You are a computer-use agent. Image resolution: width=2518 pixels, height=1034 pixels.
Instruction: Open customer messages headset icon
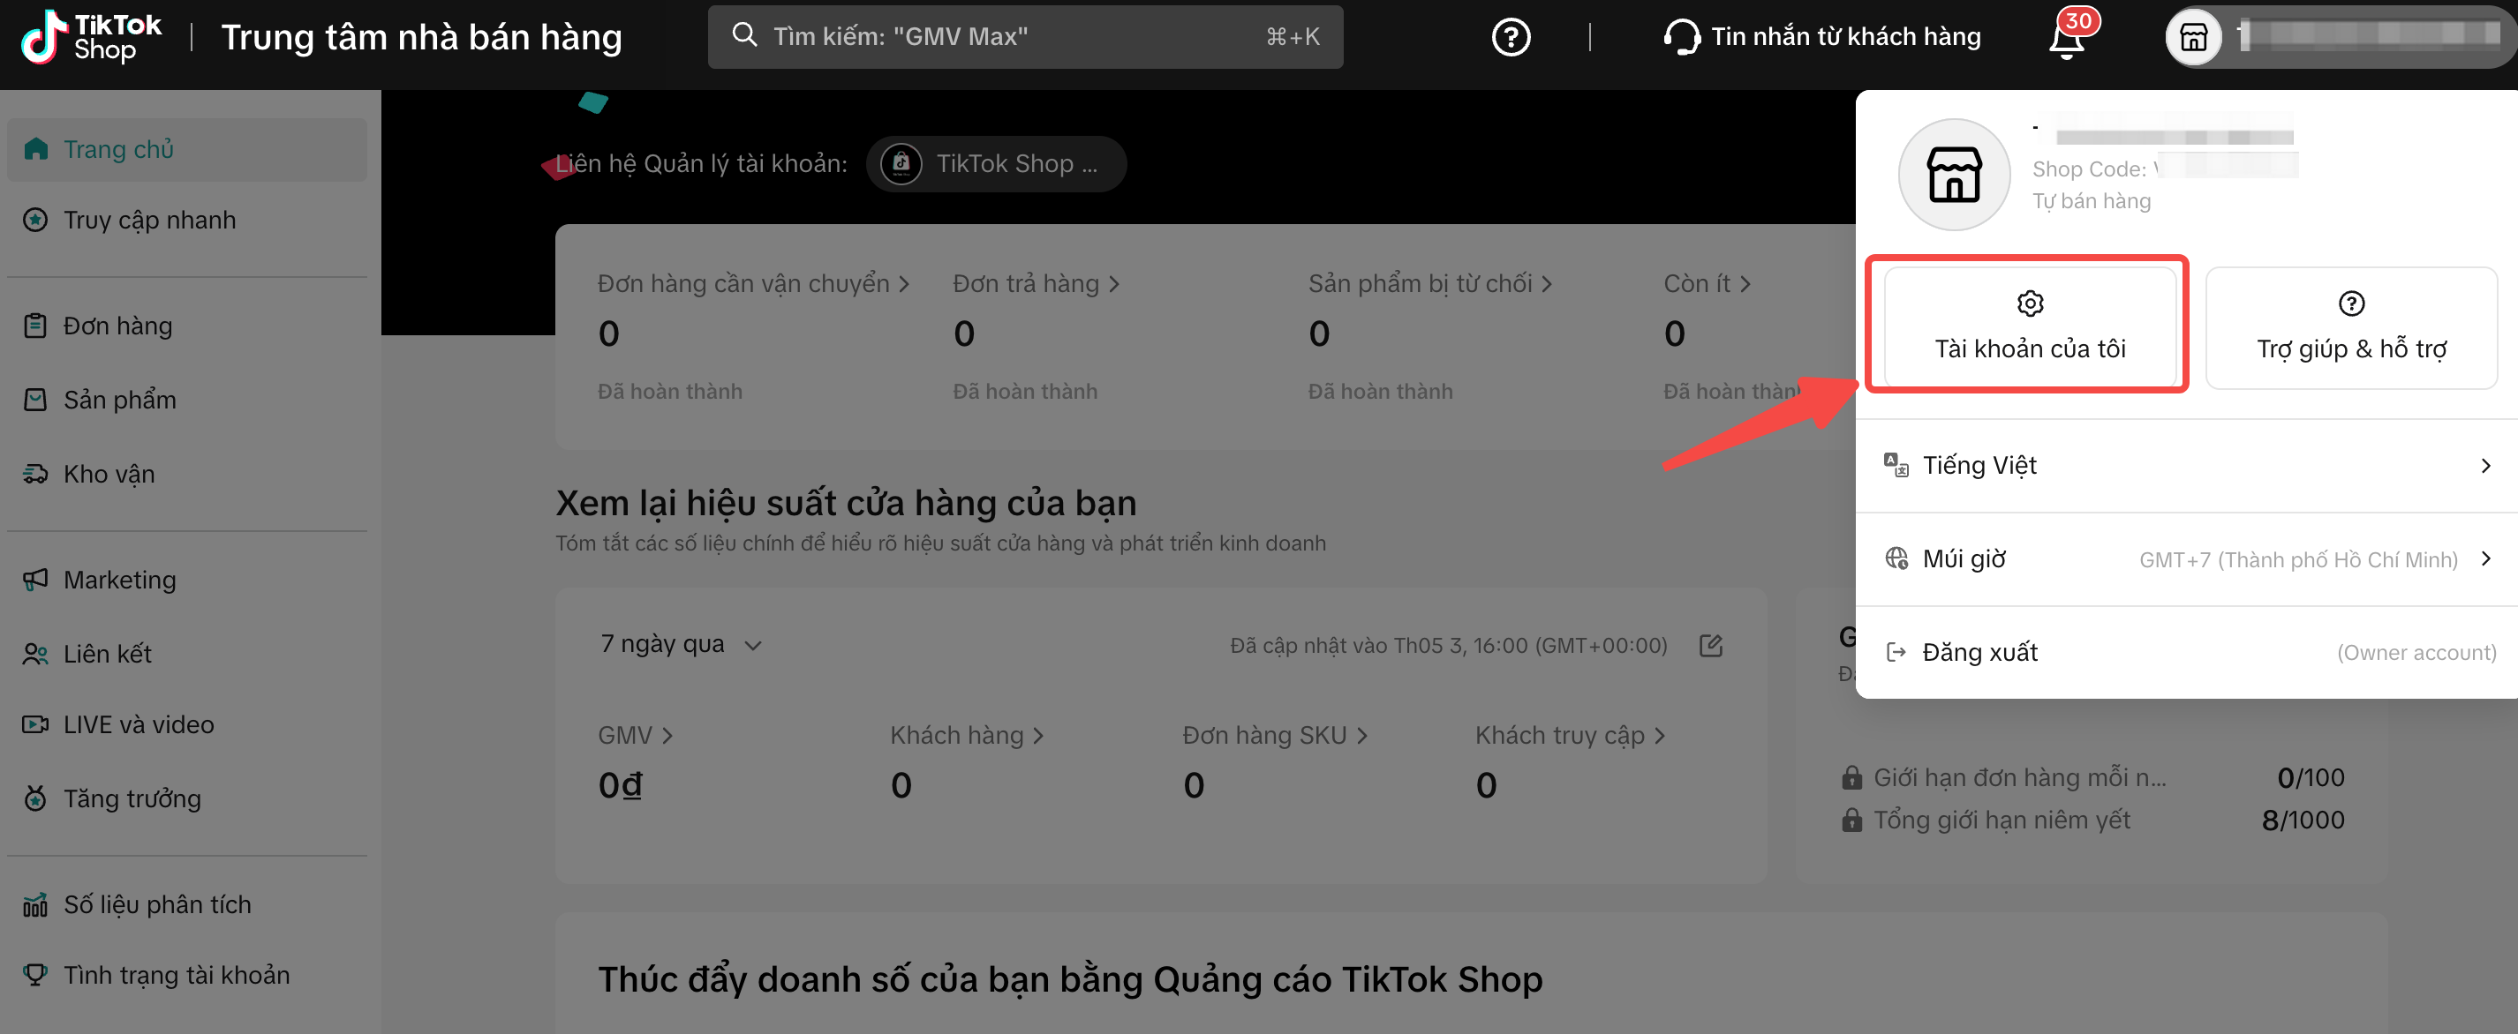[x=1681, y=37]
